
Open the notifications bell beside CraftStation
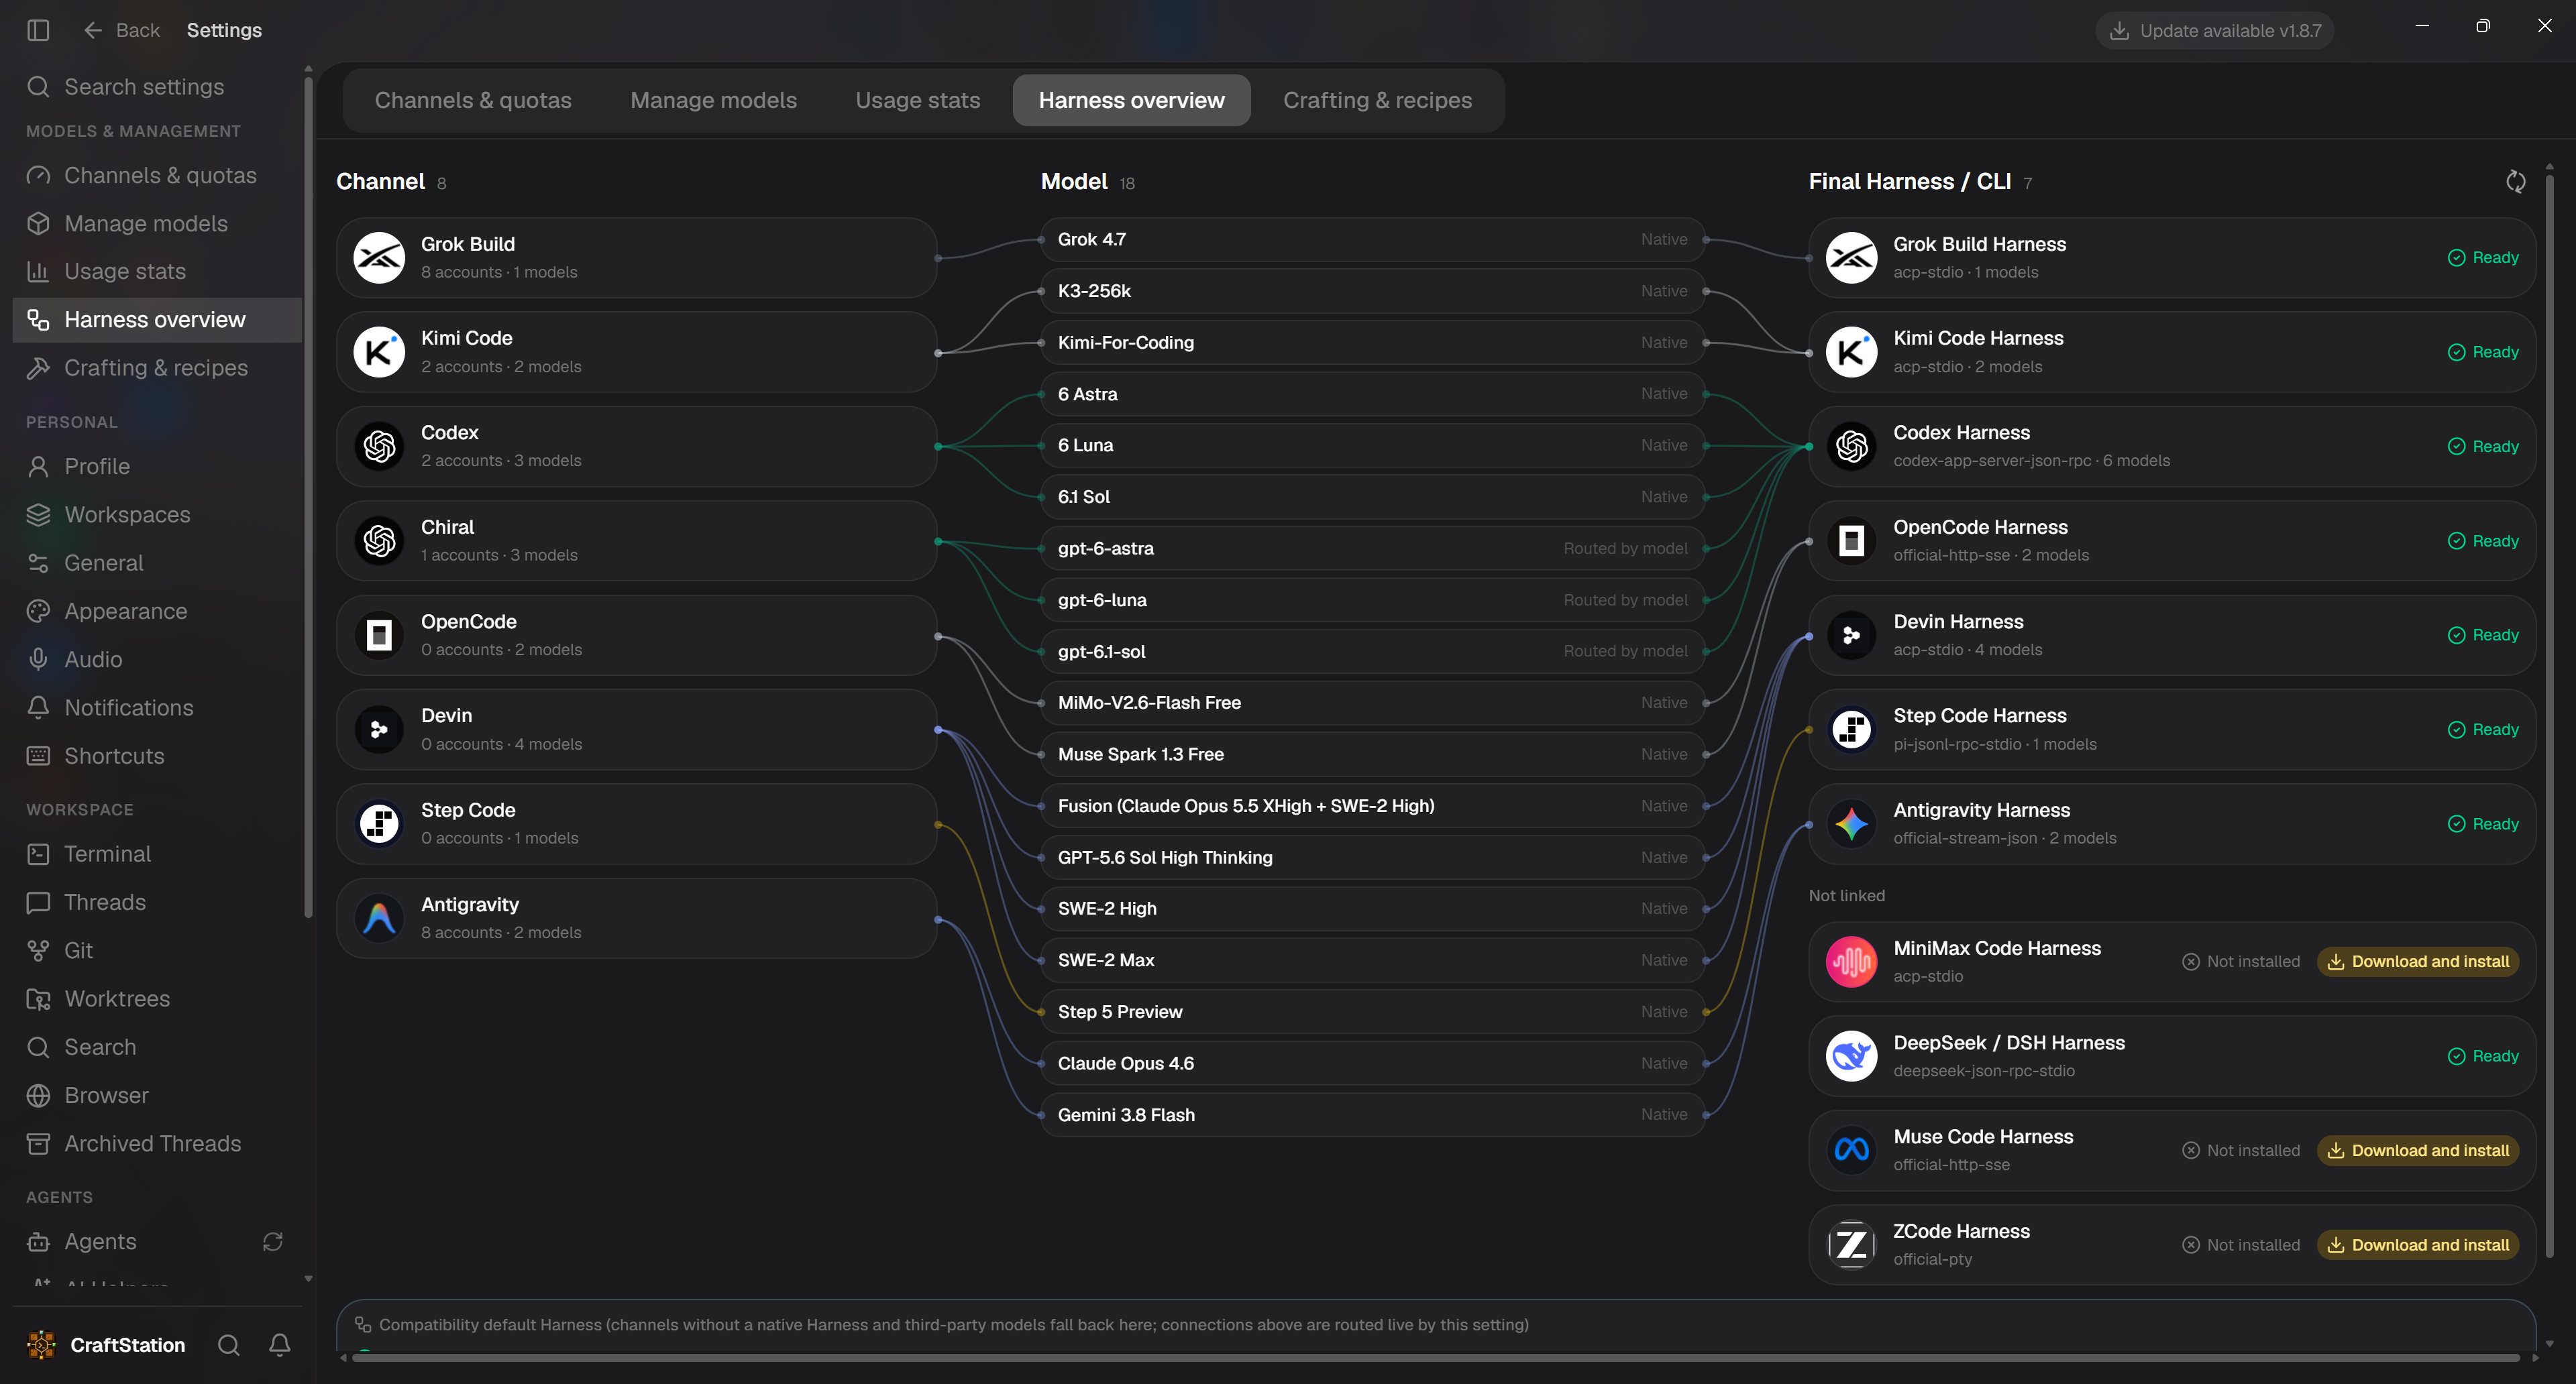(280, 1345)
